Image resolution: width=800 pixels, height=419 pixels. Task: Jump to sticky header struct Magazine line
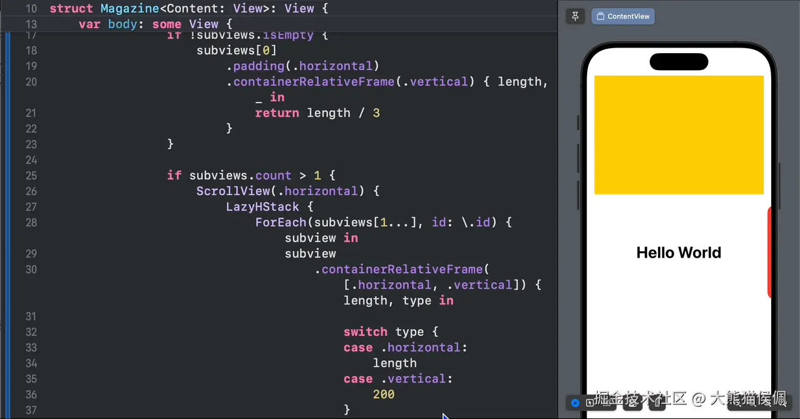pyautogui.click(x=188, y=9)
